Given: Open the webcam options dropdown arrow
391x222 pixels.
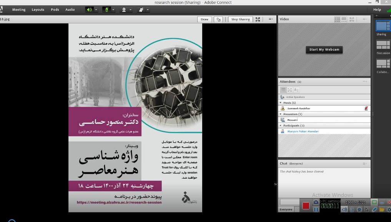Looking at the screenshot, I should tap(130, 10).
